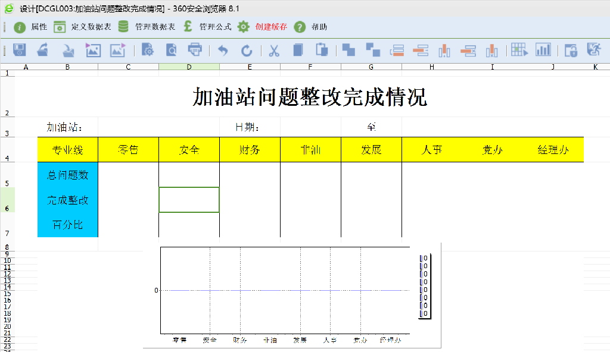Select the yellow 零售 header cell
This screenshot has width=610, height=352.
point(128,150)
